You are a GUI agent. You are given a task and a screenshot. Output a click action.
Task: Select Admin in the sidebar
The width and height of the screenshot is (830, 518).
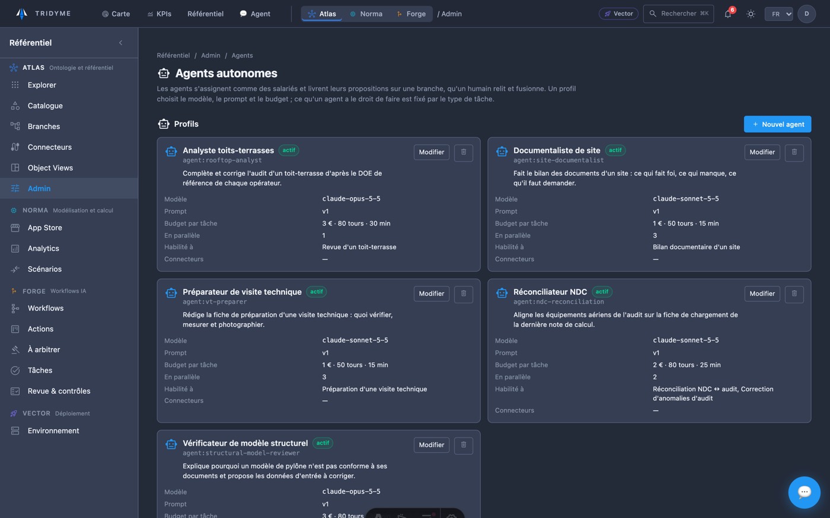(69, 189)
